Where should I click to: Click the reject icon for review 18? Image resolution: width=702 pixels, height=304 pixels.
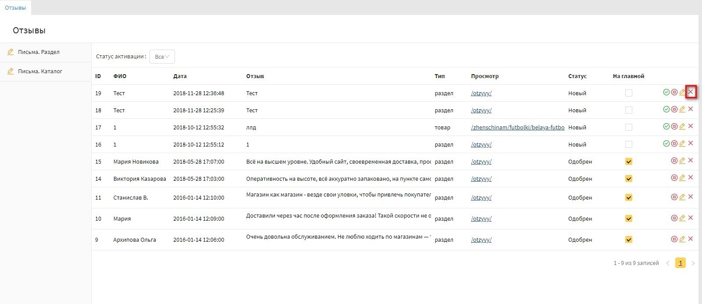point(674,109)
